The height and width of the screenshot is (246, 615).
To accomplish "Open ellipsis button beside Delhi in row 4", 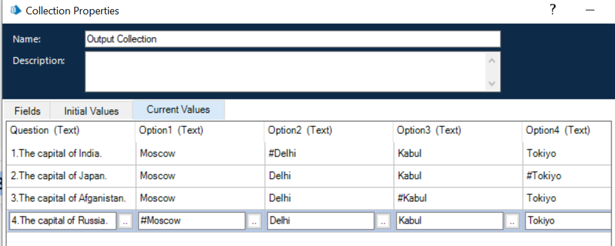I will (383, 221).
